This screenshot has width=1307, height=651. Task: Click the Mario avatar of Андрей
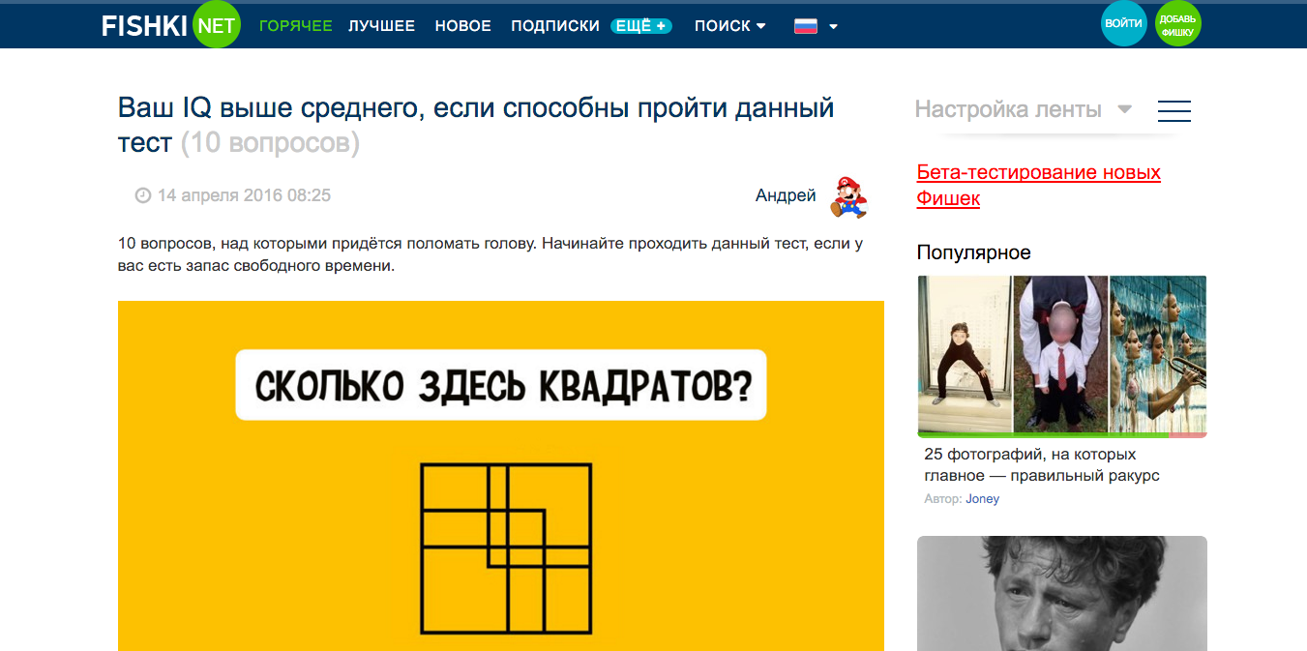pos(848,197)
